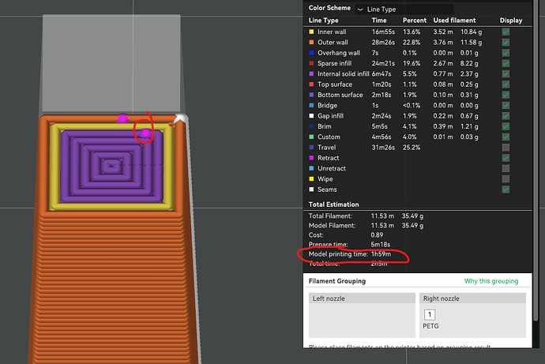Click the yellow Inner wall color swatch
Screen dimensions: 545x364
coord(311,32)
